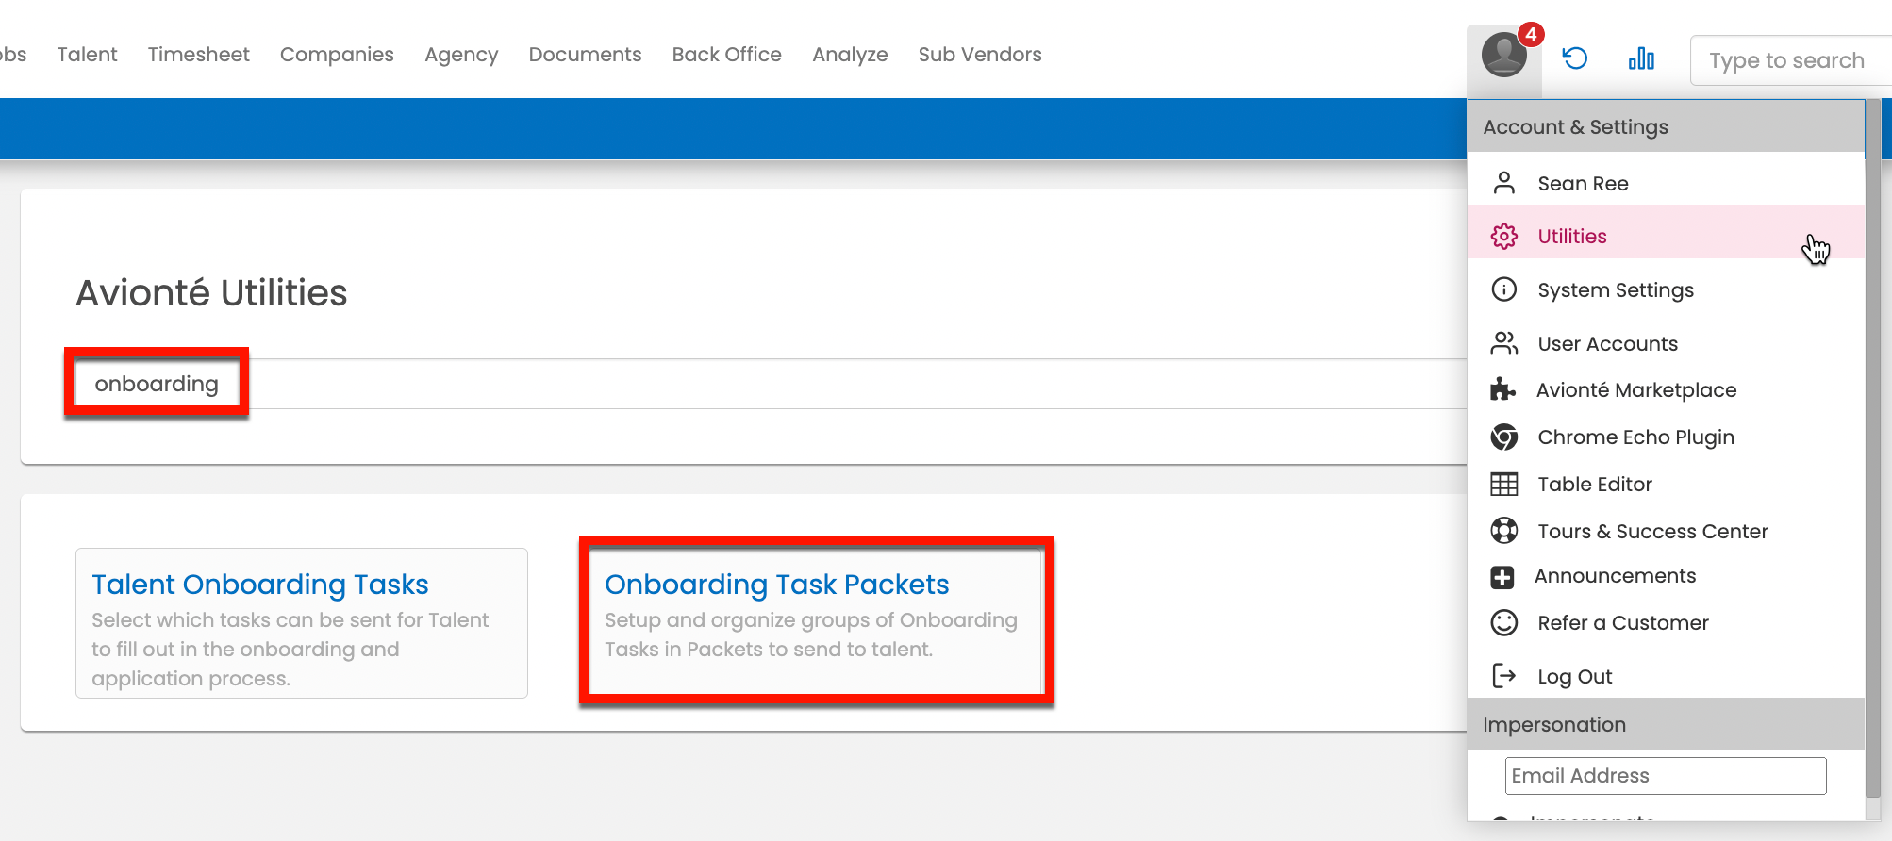
Task: Open the bar chart dashboard icon
Action: pyautogui.click(x=1641, y=58)
